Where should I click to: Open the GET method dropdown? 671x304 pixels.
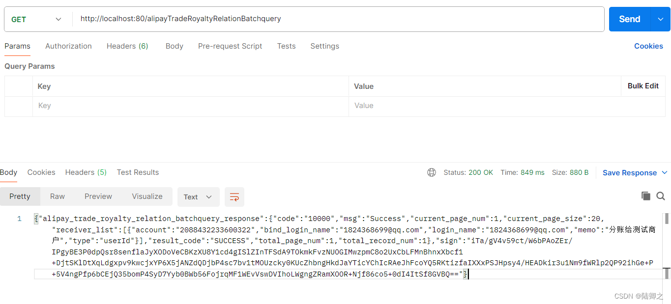click(36, 19)
